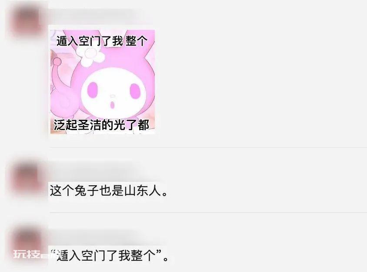Open the first commenter's blurred avatar
This screenshot has width=367, height=272.
coord(27,20)
